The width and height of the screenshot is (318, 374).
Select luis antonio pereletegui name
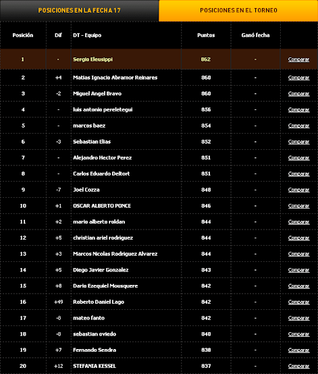pyautogui.click(x=103, y=109)
